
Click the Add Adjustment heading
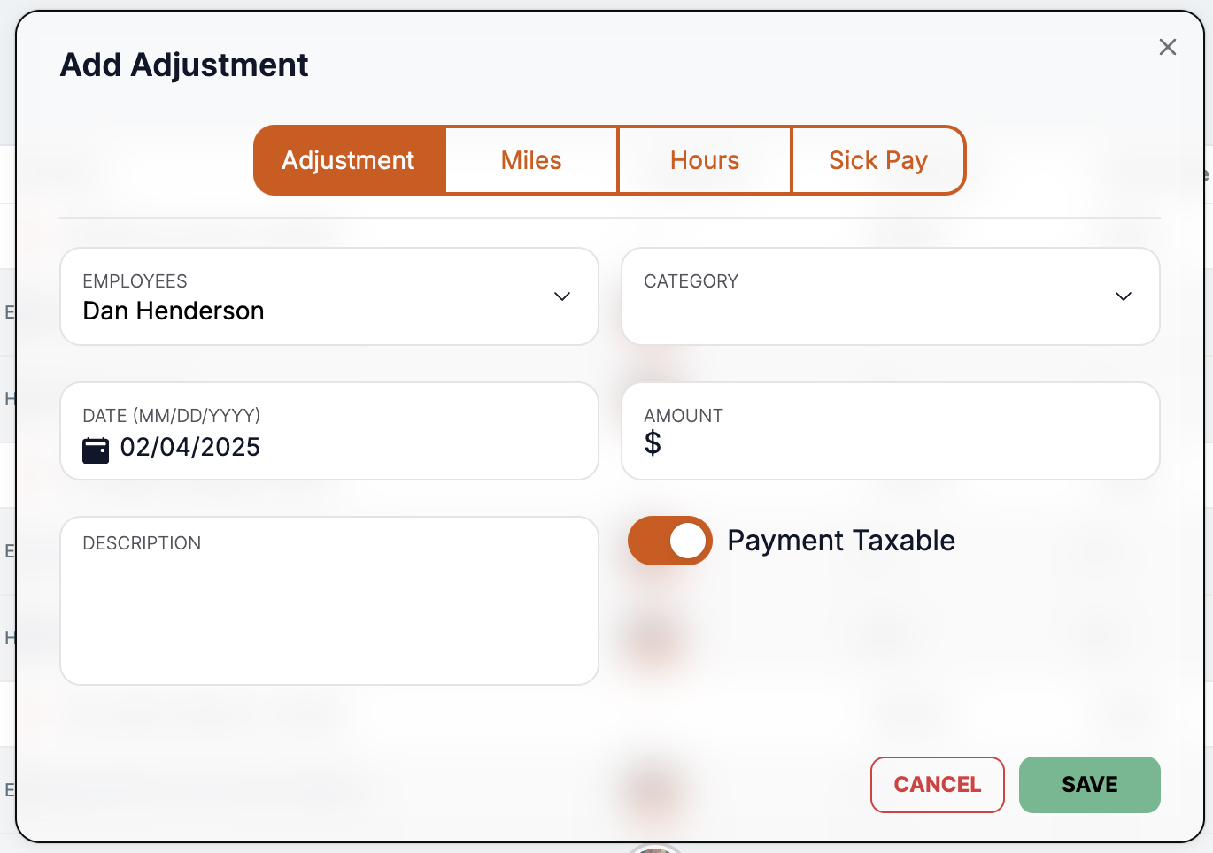pyautogui.click(x=184, y=65)
